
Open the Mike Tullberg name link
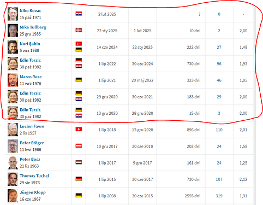point(33,27)
